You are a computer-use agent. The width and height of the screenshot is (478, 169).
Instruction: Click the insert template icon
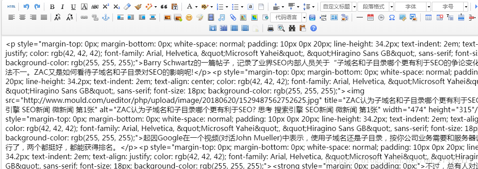(x=334, y=17)
